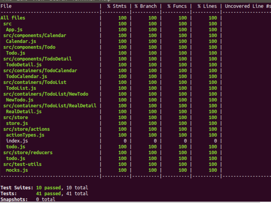Select the All files row label
Viewport: 271px width, 203px height.
pos(13,18)
